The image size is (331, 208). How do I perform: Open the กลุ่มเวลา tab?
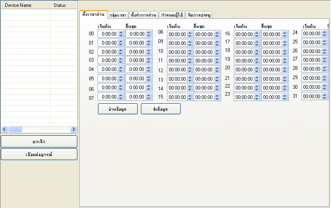pos(118,15)
